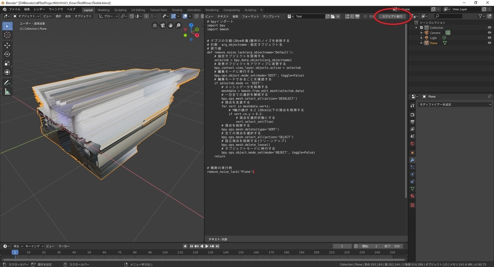This screenshot has width=494, height=267.
Task: Open the Output properties tab icon
Action: pyautogui.click(x=412, y=122)
